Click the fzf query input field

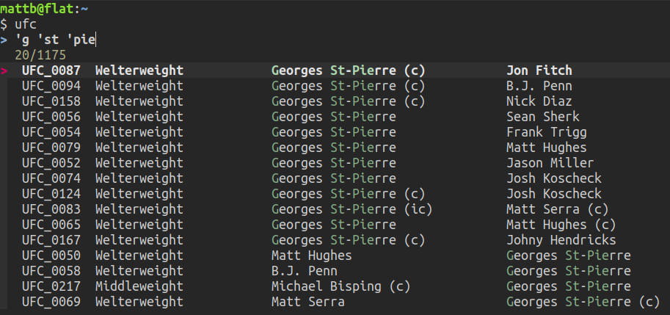pyautogui.click(x=57, y=40)
